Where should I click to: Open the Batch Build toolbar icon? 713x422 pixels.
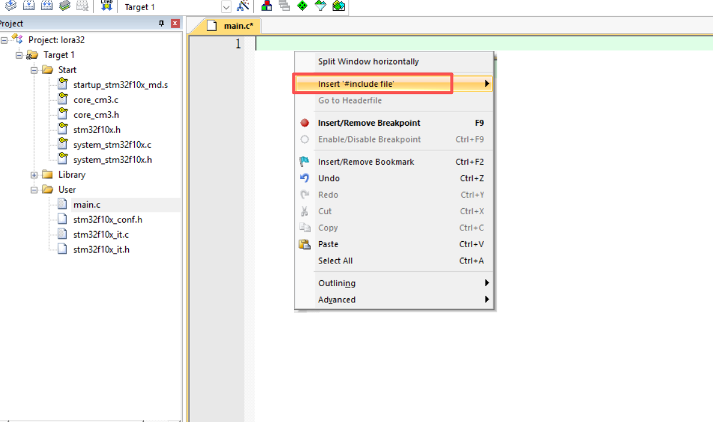click(x=65, y=5)
